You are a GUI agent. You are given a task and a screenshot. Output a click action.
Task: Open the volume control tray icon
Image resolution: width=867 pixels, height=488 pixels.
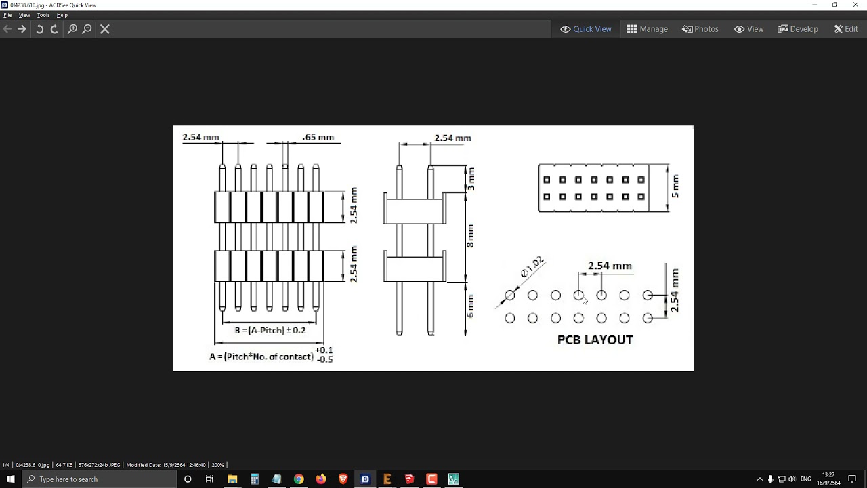pyautogui.click(x=792, y=479)
